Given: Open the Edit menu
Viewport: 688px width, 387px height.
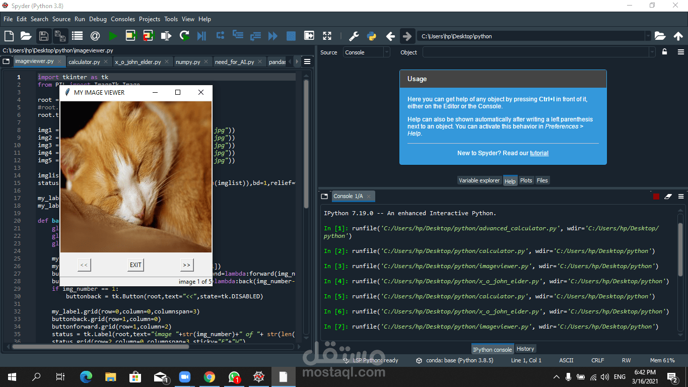Looking at the screenshot, I should [22, 19].
